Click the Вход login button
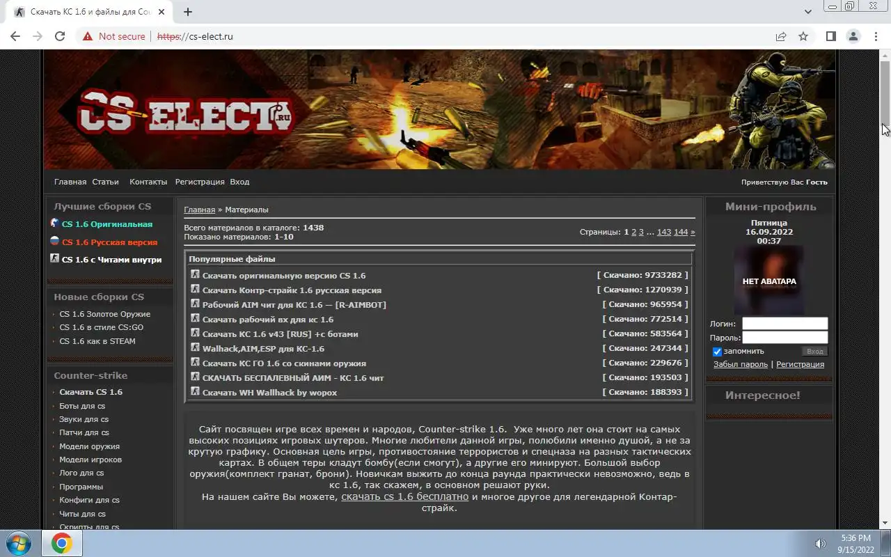891x557 pixels. point(814,352)
